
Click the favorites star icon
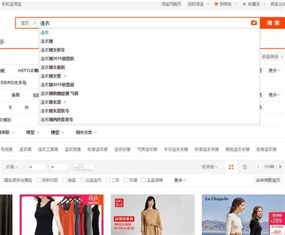(x=244, y=4)
